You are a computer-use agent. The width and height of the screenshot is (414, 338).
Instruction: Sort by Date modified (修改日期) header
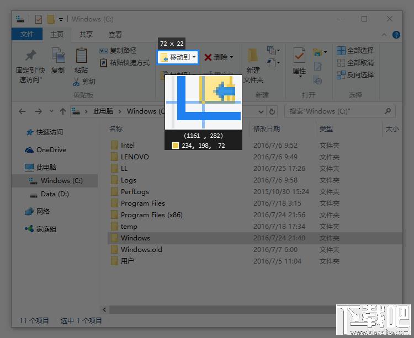[267, 128]
